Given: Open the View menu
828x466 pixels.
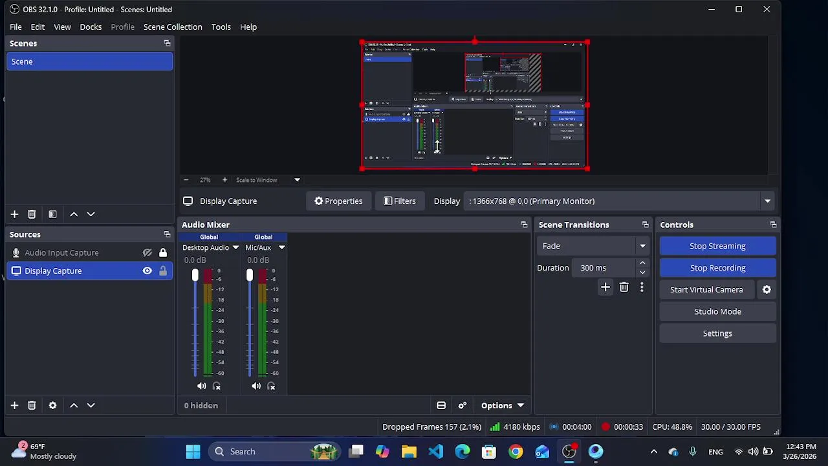Looking at the screenshot, I should [x=62, y=27].
